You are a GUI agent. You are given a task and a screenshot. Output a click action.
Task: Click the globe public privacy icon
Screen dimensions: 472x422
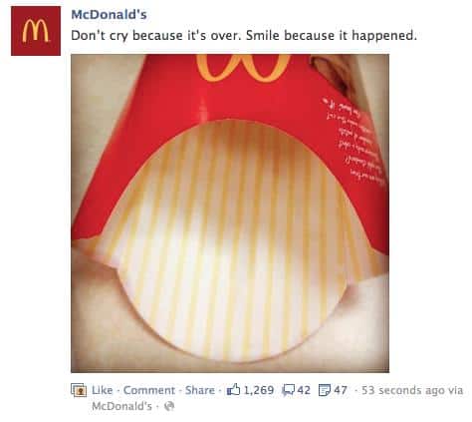(x=169, y=406)
